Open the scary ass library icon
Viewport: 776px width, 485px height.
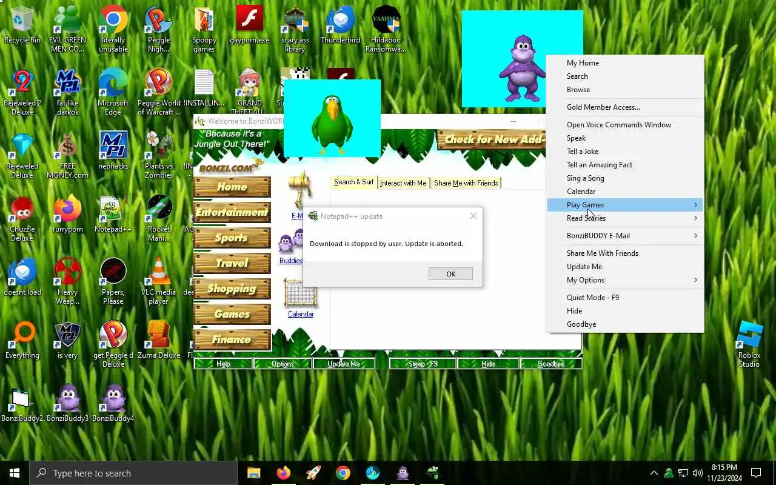coord(295,29)
